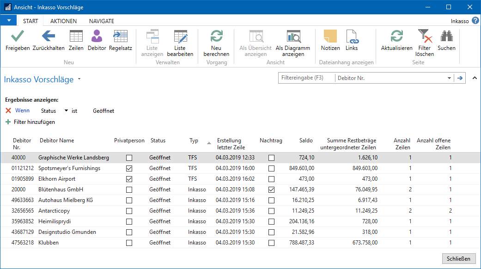Click the Zurückhalten arrow icon
This screenshot has width=481, height=269.
tap(49, 37)
